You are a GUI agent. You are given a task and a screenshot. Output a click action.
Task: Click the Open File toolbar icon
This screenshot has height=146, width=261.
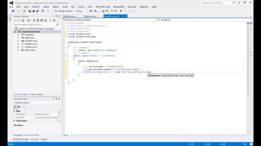[x=30, y=11]
